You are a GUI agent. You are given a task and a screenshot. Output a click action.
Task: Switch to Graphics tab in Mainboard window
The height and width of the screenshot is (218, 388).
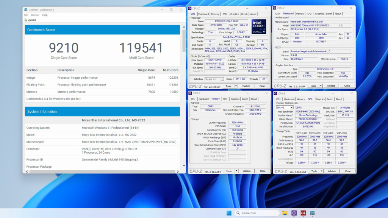click(x=319, y=14)
